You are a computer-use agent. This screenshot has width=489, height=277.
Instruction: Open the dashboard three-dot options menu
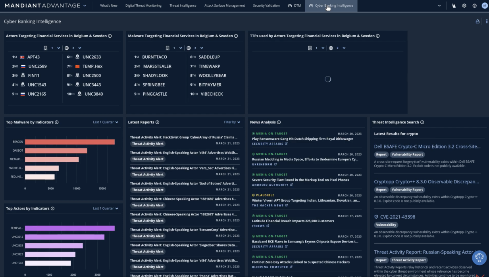click(x=487, y=21)
